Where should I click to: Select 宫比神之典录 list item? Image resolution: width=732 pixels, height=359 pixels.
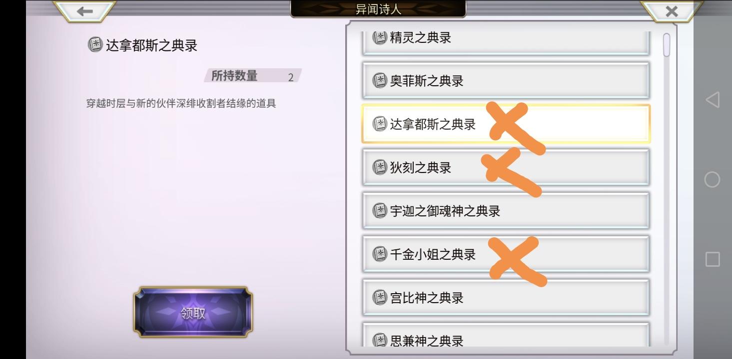(x=506, y=297)
